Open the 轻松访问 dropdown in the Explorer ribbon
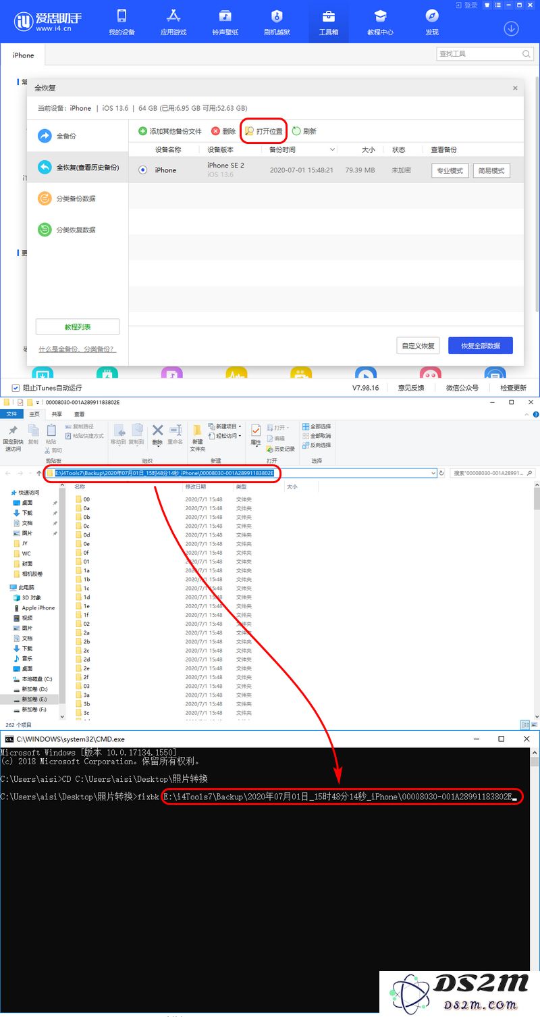The image size is (540, 1017). pyautogui.click(x=224, y=436)
